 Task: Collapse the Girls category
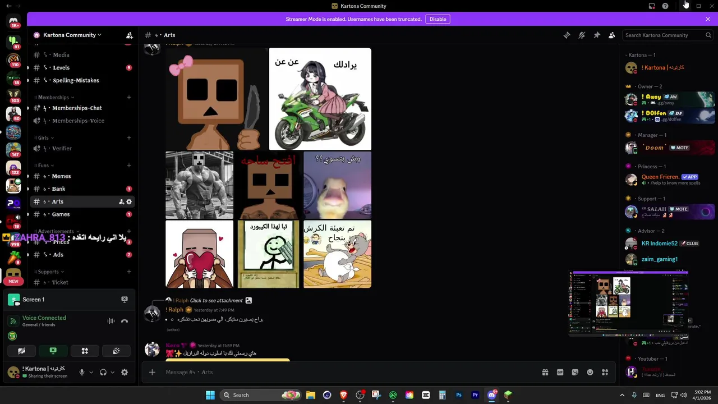point(45,137)
